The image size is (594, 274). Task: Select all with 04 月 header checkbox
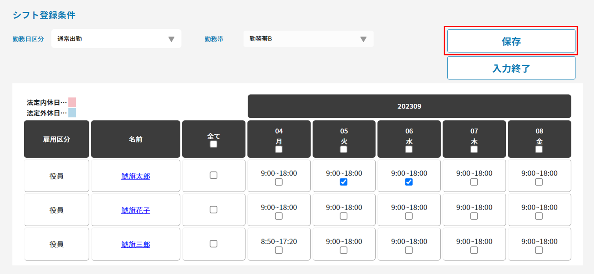coord(279,149)
